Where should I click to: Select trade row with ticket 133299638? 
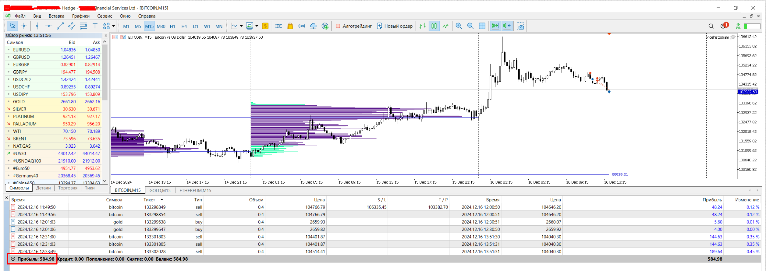click(385, 222)
